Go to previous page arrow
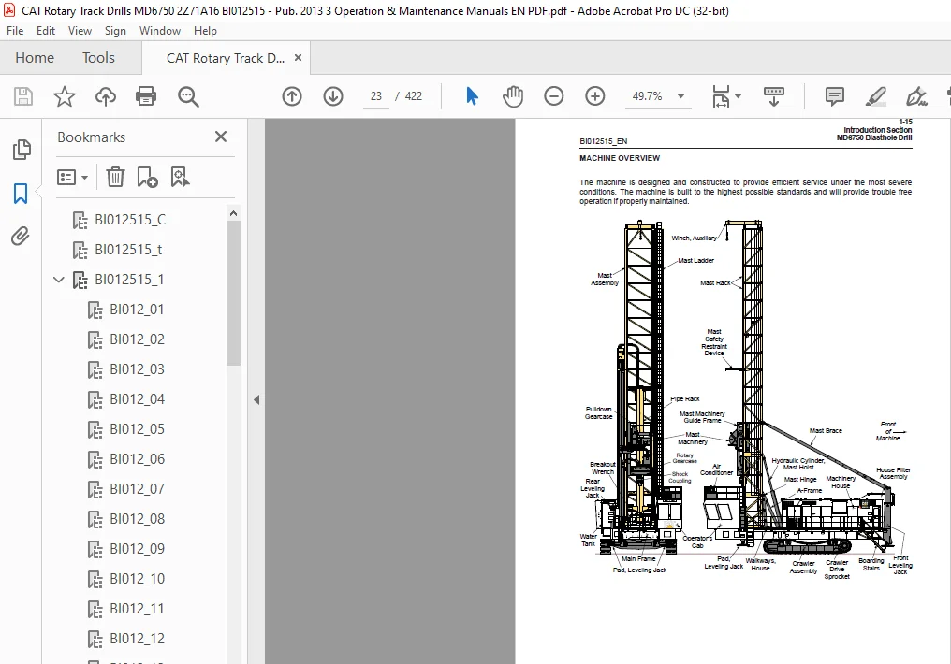This screenshot has height=664, width=951. click(292, 96)
